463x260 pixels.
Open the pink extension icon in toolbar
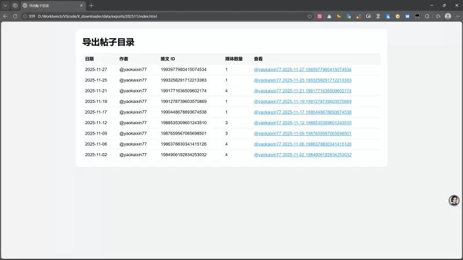click(x=319, y=16)
